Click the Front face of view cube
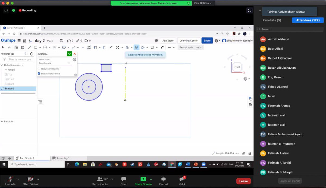Viewport: 326px width, 188px height. (x=237, y=67)
